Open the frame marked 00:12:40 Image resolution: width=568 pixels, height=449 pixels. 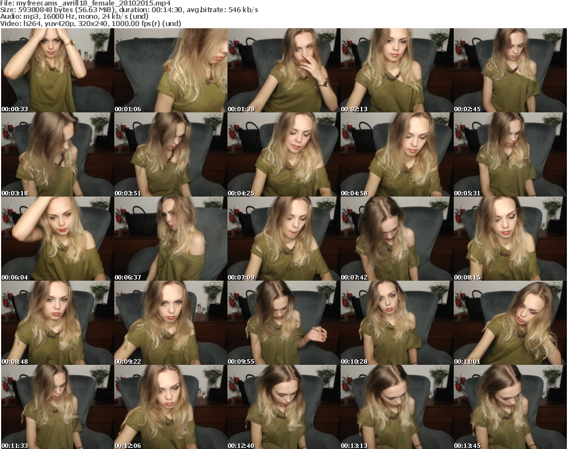283,407
